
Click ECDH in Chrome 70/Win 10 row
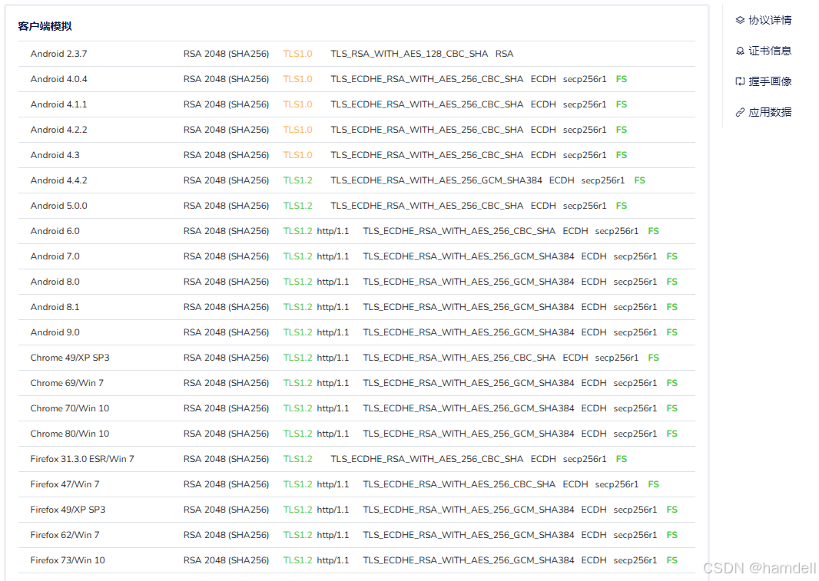click(x=594, y=408)
